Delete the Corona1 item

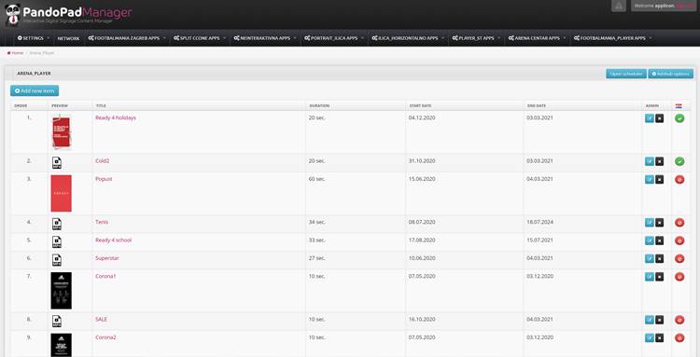click(x=659, y=277)
